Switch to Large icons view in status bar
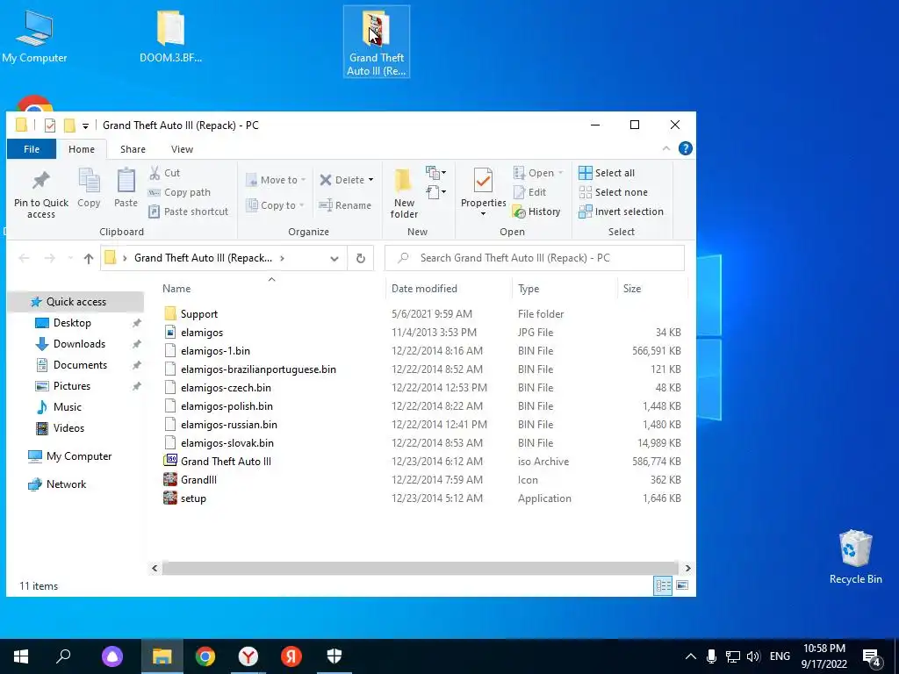Screen dimensions: 899x674 click(682, 585)
